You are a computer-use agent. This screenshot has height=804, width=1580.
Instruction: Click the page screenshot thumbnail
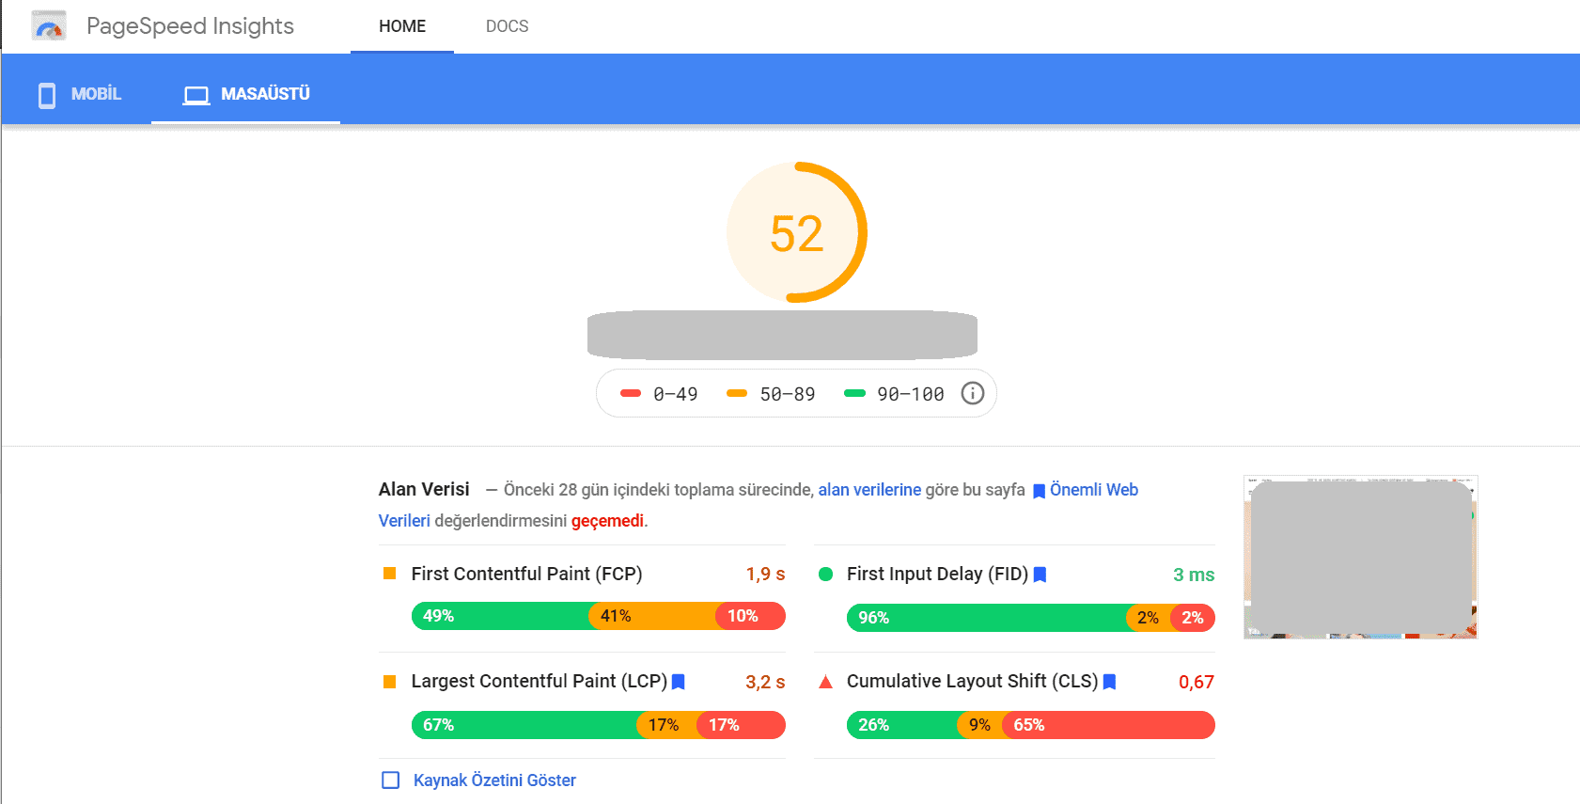click(1360, 557)
